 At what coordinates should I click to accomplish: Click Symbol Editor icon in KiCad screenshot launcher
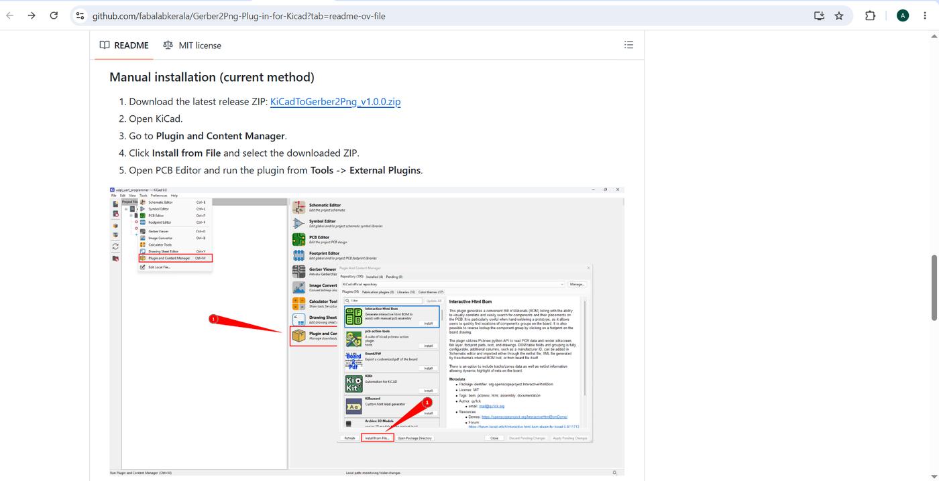[x=299, y=223]
